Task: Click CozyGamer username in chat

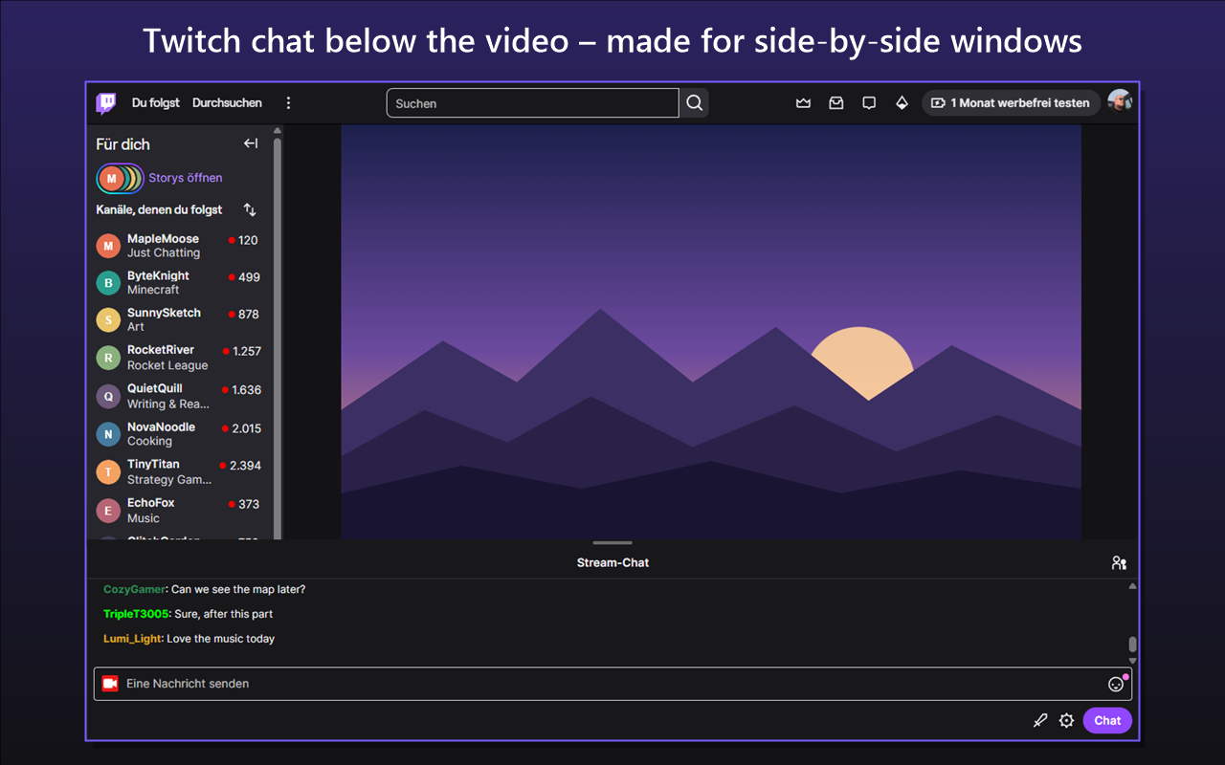Action: pos(134,589)
